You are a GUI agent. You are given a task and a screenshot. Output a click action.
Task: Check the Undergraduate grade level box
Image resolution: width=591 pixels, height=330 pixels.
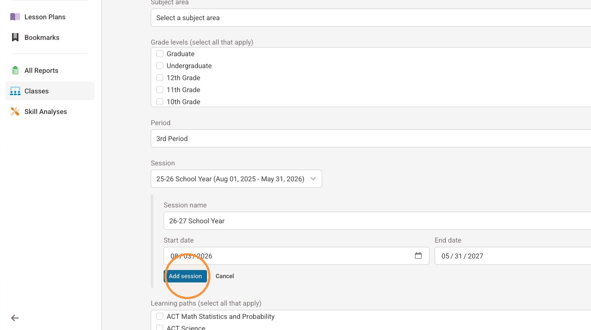[x=160, y=66]
